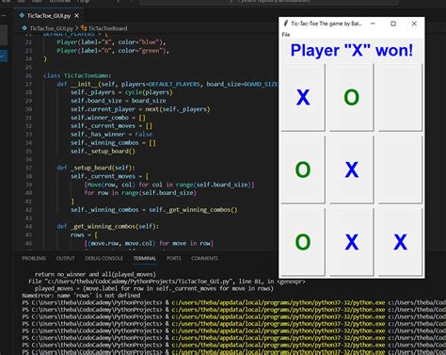Minimize the Tic-Tac-Toe game window

click(x=373, y=24)
